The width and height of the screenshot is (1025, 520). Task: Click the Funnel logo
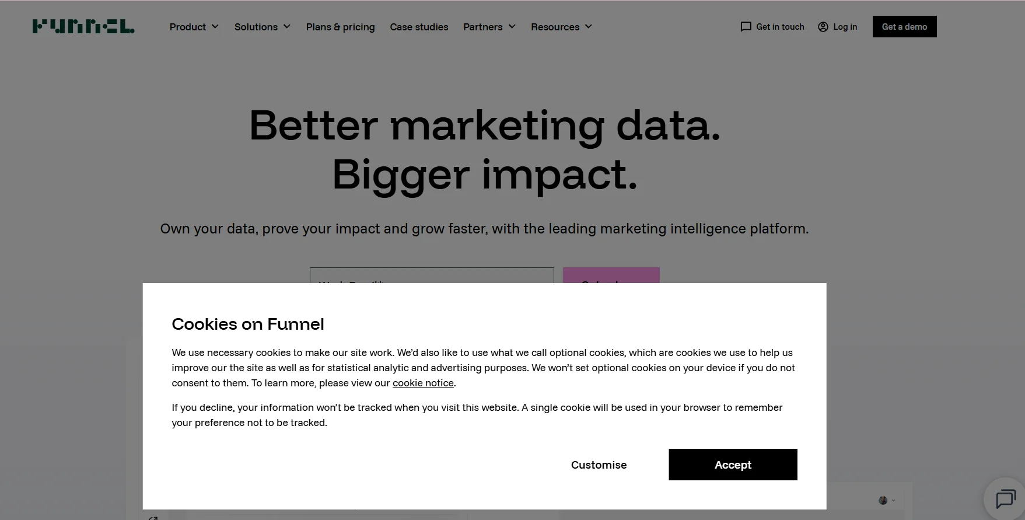coord(83,26)
